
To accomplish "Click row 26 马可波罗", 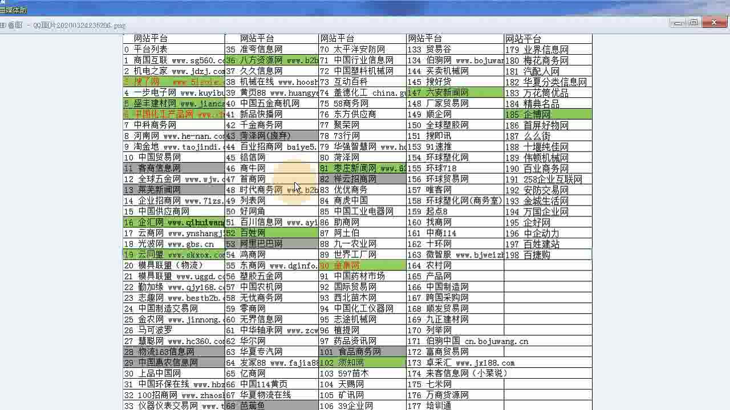I will pyautogui.click(x=174, y=330).
